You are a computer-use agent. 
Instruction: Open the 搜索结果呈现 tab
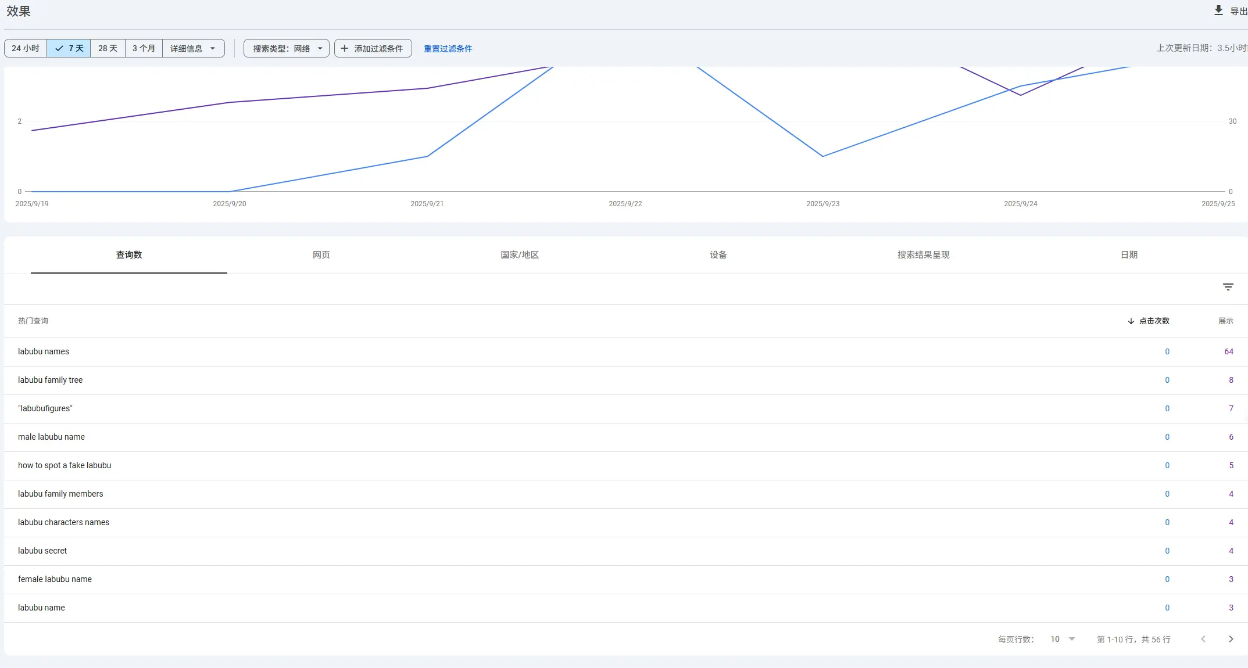(x=923, y=255)
